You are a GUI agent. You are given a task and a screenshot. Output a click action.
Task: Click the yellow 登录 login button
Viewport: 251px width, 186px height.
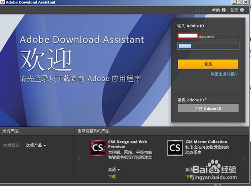click(208, 64)
